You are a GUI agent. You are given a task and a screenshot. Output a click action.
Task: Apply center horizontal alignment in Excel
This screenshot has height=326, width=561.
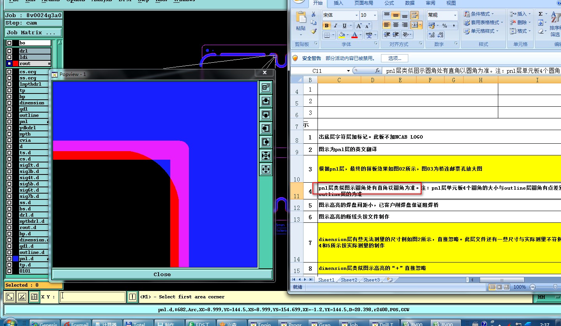[x=396, y=25]
